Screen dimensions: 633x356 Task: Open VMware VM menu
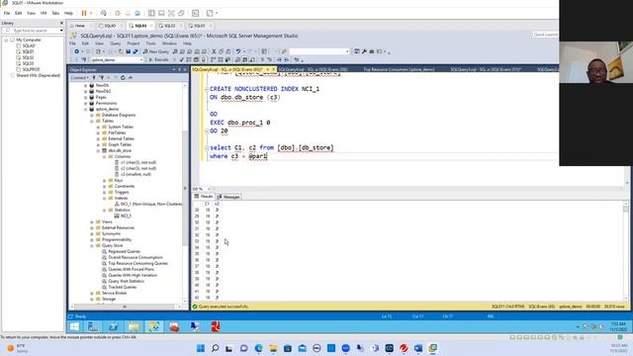pyautogui.click(x=44, y=13)
